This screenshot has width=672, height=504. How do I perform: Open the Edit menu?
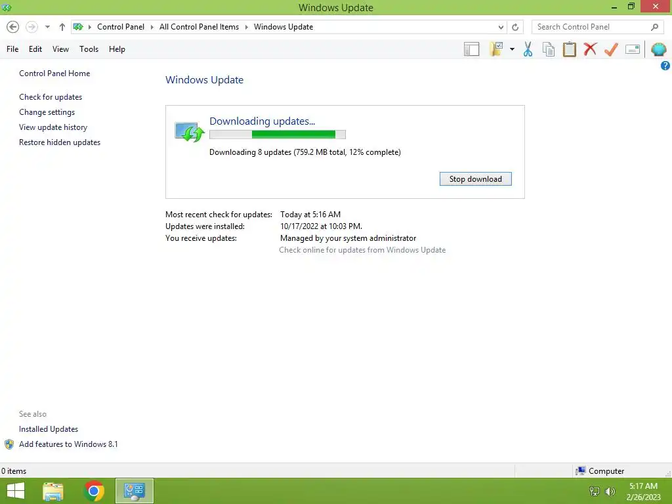(35, 49)
